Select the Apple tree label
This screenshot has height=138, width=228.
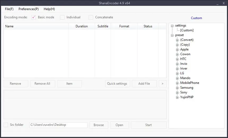point(184,49)
